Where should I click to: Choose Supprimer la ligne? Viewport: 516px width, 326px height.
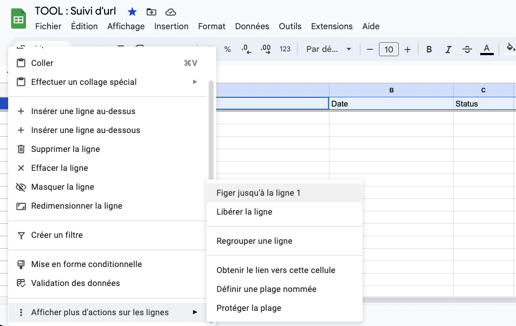[108, 149]
